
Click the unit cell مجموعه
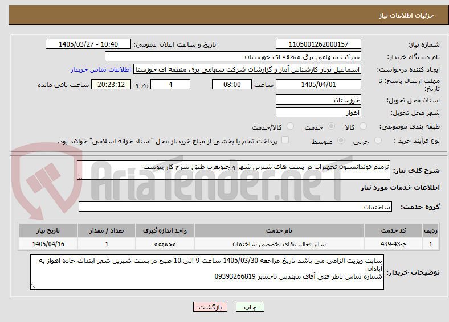click(165, 244)
